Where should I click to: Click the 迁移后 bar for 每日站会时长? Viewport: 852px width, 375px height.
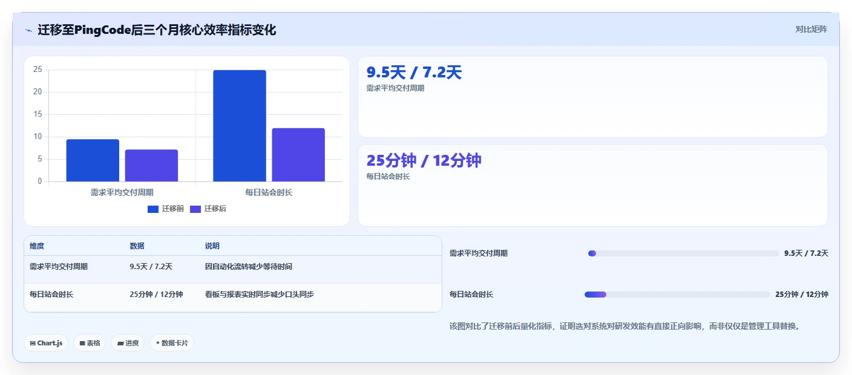[298, 155]
